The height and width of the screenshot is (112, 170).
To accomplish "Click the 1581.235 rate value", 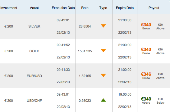I will tap(85, 51).
